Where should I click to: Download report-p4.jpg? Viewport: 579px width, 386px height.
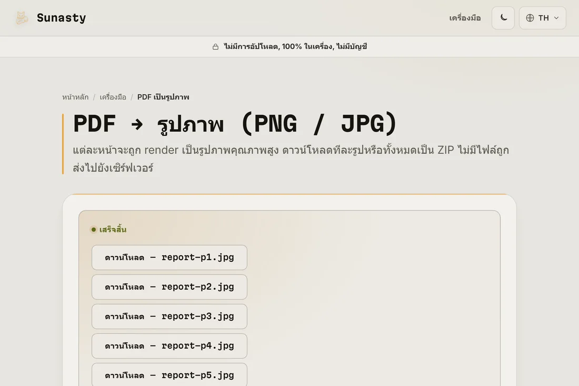(x=169, y=346)
